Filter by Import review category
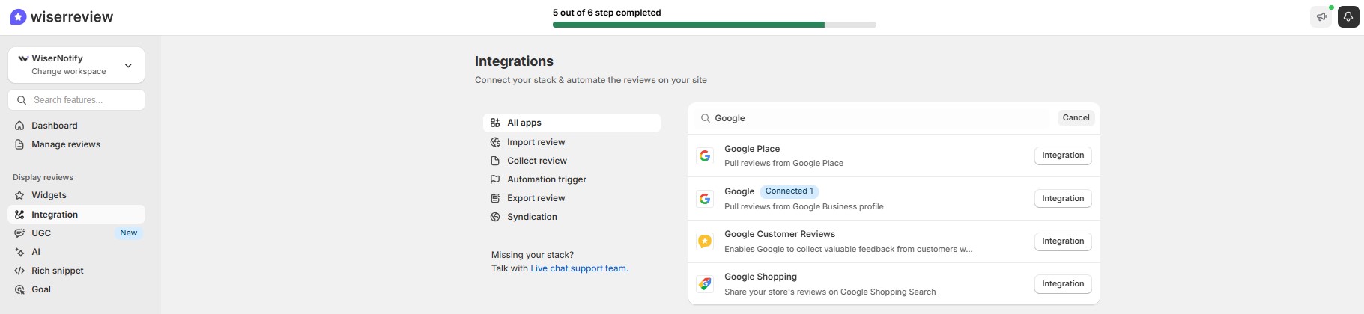The width and height of the screenshot is (1364, 314). (572, 142)
